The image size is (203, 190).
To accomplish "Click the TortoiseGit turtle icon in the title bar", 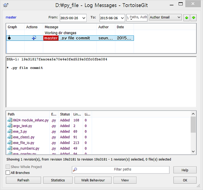I will click(6, 5).
